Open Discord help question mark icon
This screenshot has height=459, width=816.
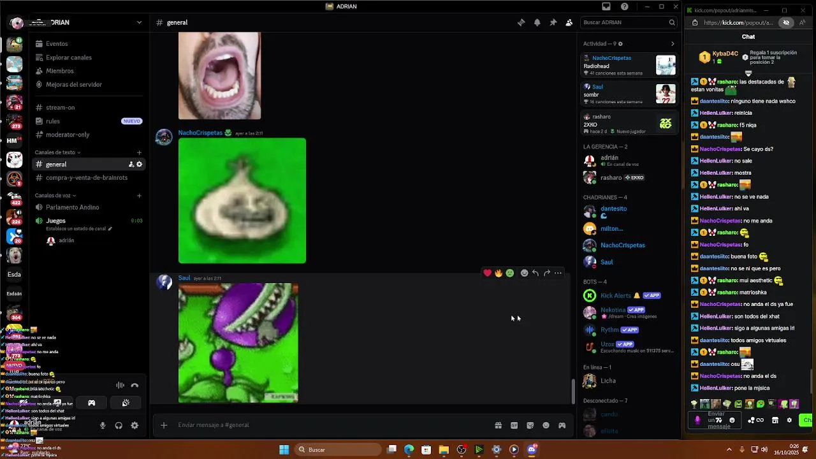point(625,6)
